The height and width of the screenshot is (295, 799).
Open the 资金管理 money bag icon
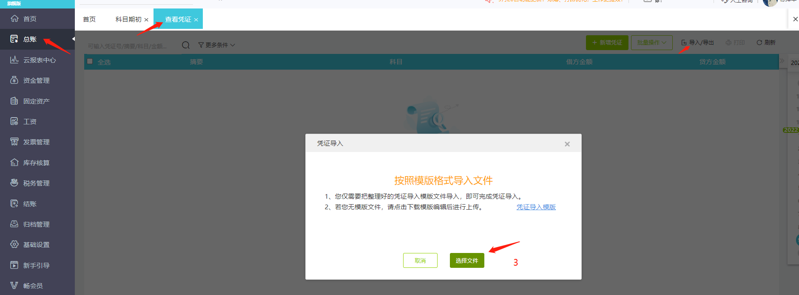[14, 80]
